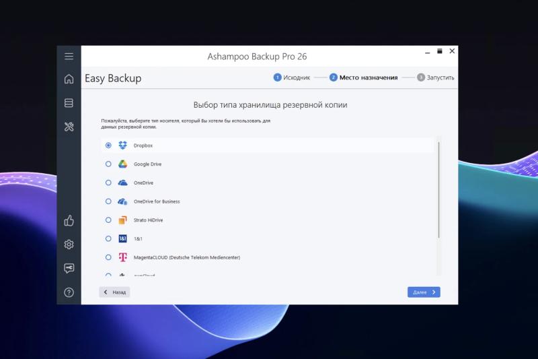The height and width of the screenshot is (359, 538).
Task: Click the OneDrive for Business icon
Action: pyautogui.click(x=122, y=201)
